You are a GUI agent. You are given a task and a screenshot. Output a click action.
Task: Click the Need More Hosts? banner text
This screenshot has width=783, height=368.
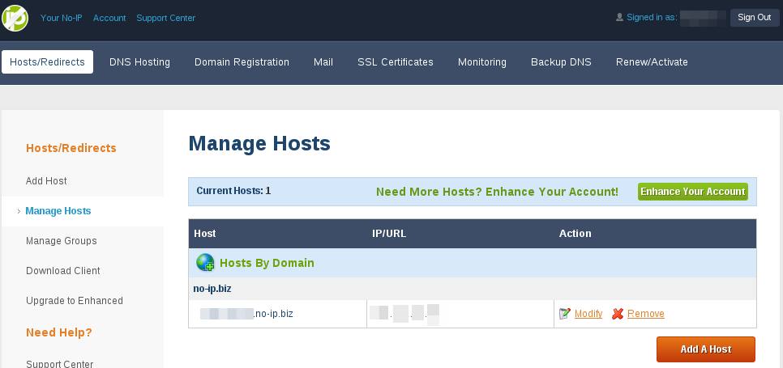[x=497, y=192]
